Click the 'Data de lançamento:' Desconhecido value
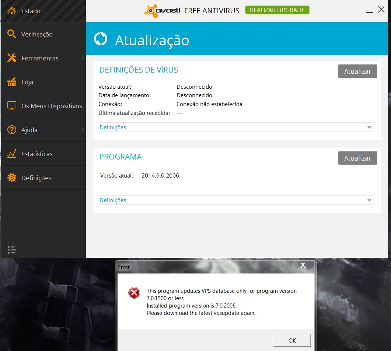The image size is (391, 351). tap(194, 95)
